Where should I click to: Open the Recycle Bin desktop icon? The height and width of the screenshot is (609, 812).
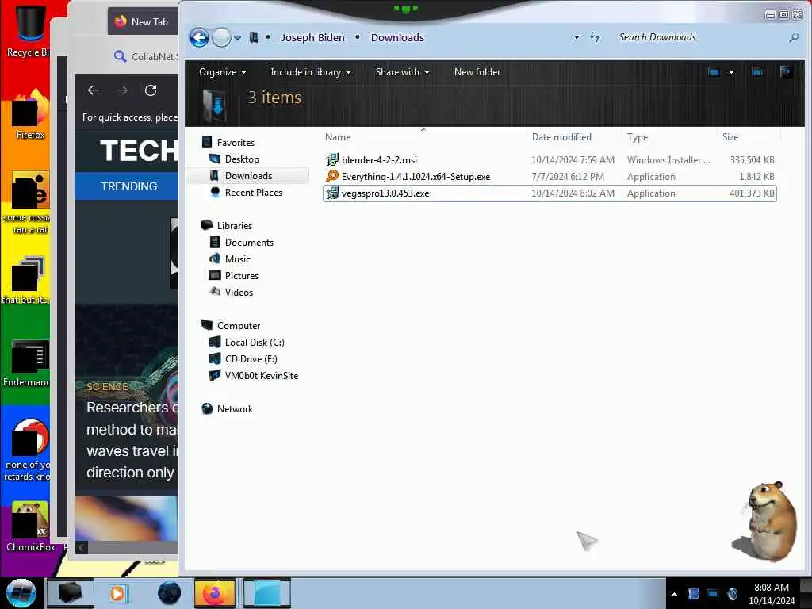29,30
